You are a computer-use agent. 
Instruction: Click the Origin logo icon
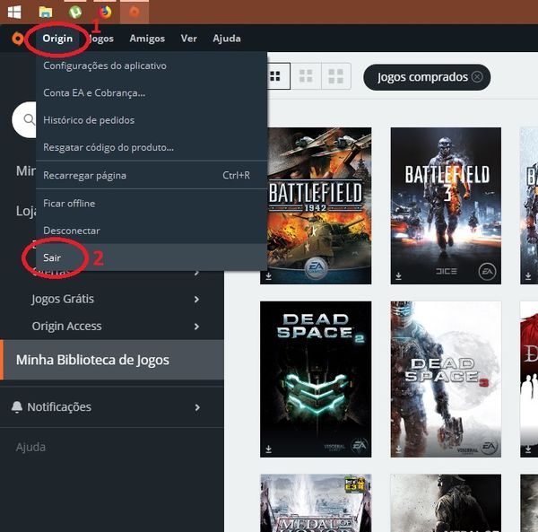click(x=18, y=39)
